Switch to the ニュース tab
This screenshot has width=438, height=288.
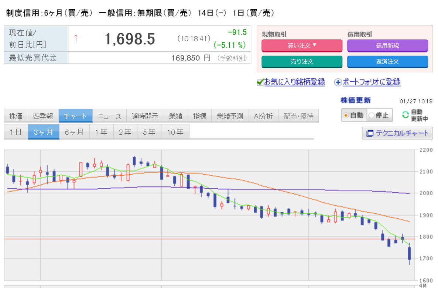point(109,116)
